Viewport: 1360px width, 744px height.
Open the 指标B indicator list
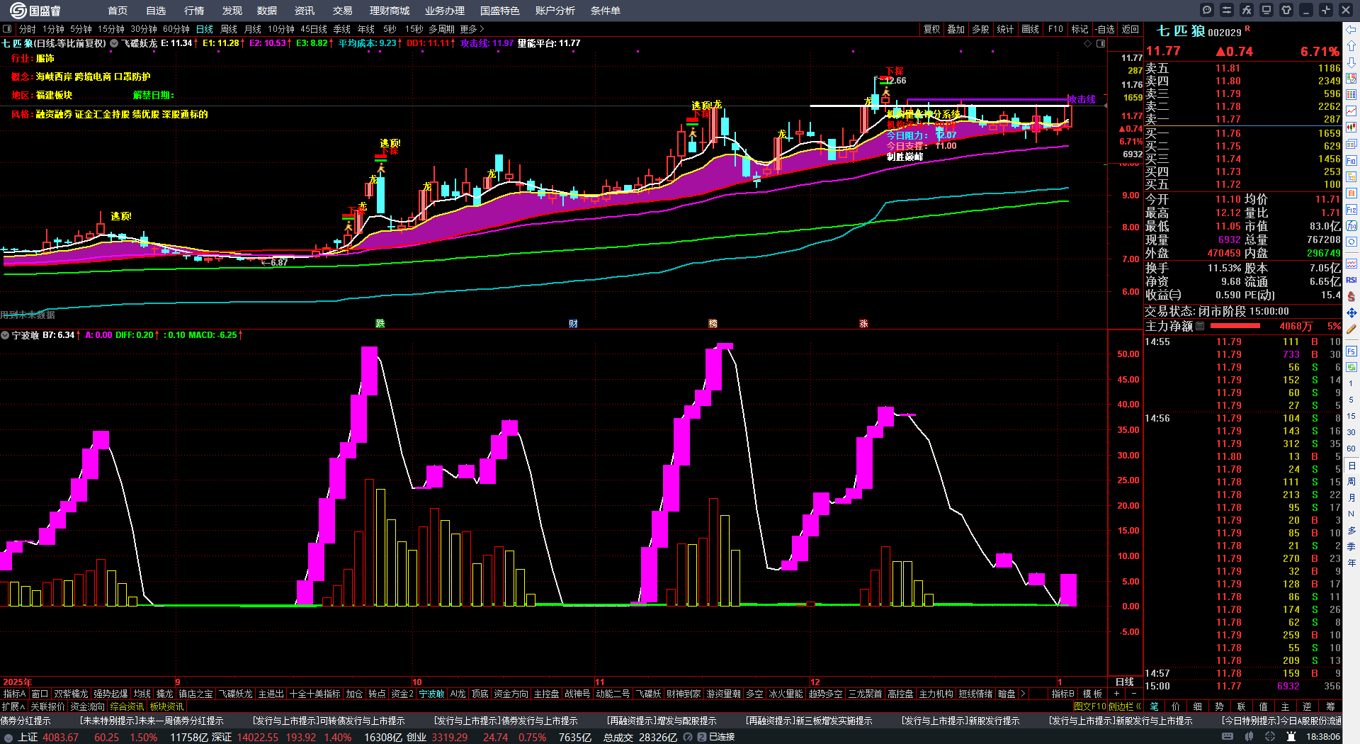coord(1062,694)
